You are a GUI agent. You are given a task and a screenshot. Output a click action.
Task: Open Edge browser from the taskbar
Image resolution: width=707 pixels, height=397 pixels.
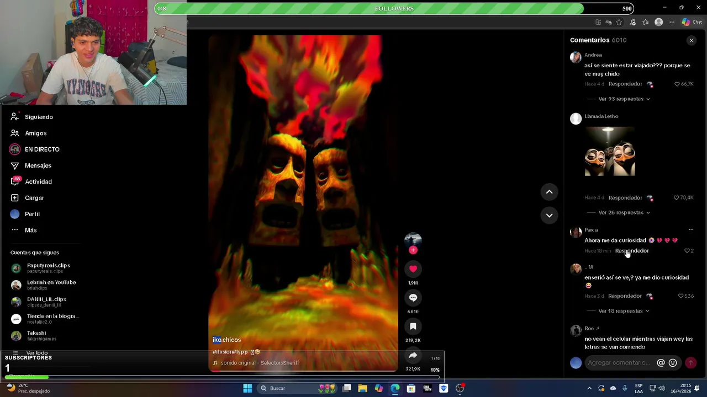(395, 388)
